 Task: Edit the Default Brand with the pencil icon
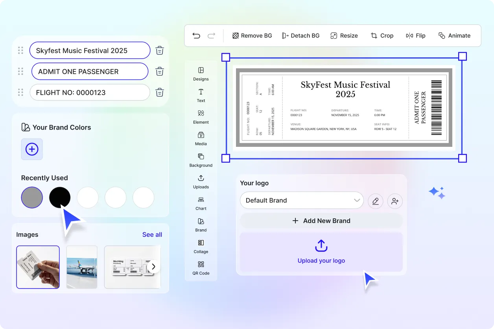375,201
